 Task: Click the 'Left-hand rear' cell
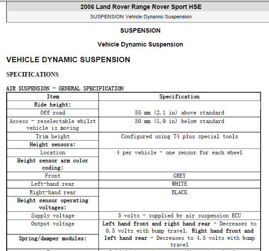(53, 184)
